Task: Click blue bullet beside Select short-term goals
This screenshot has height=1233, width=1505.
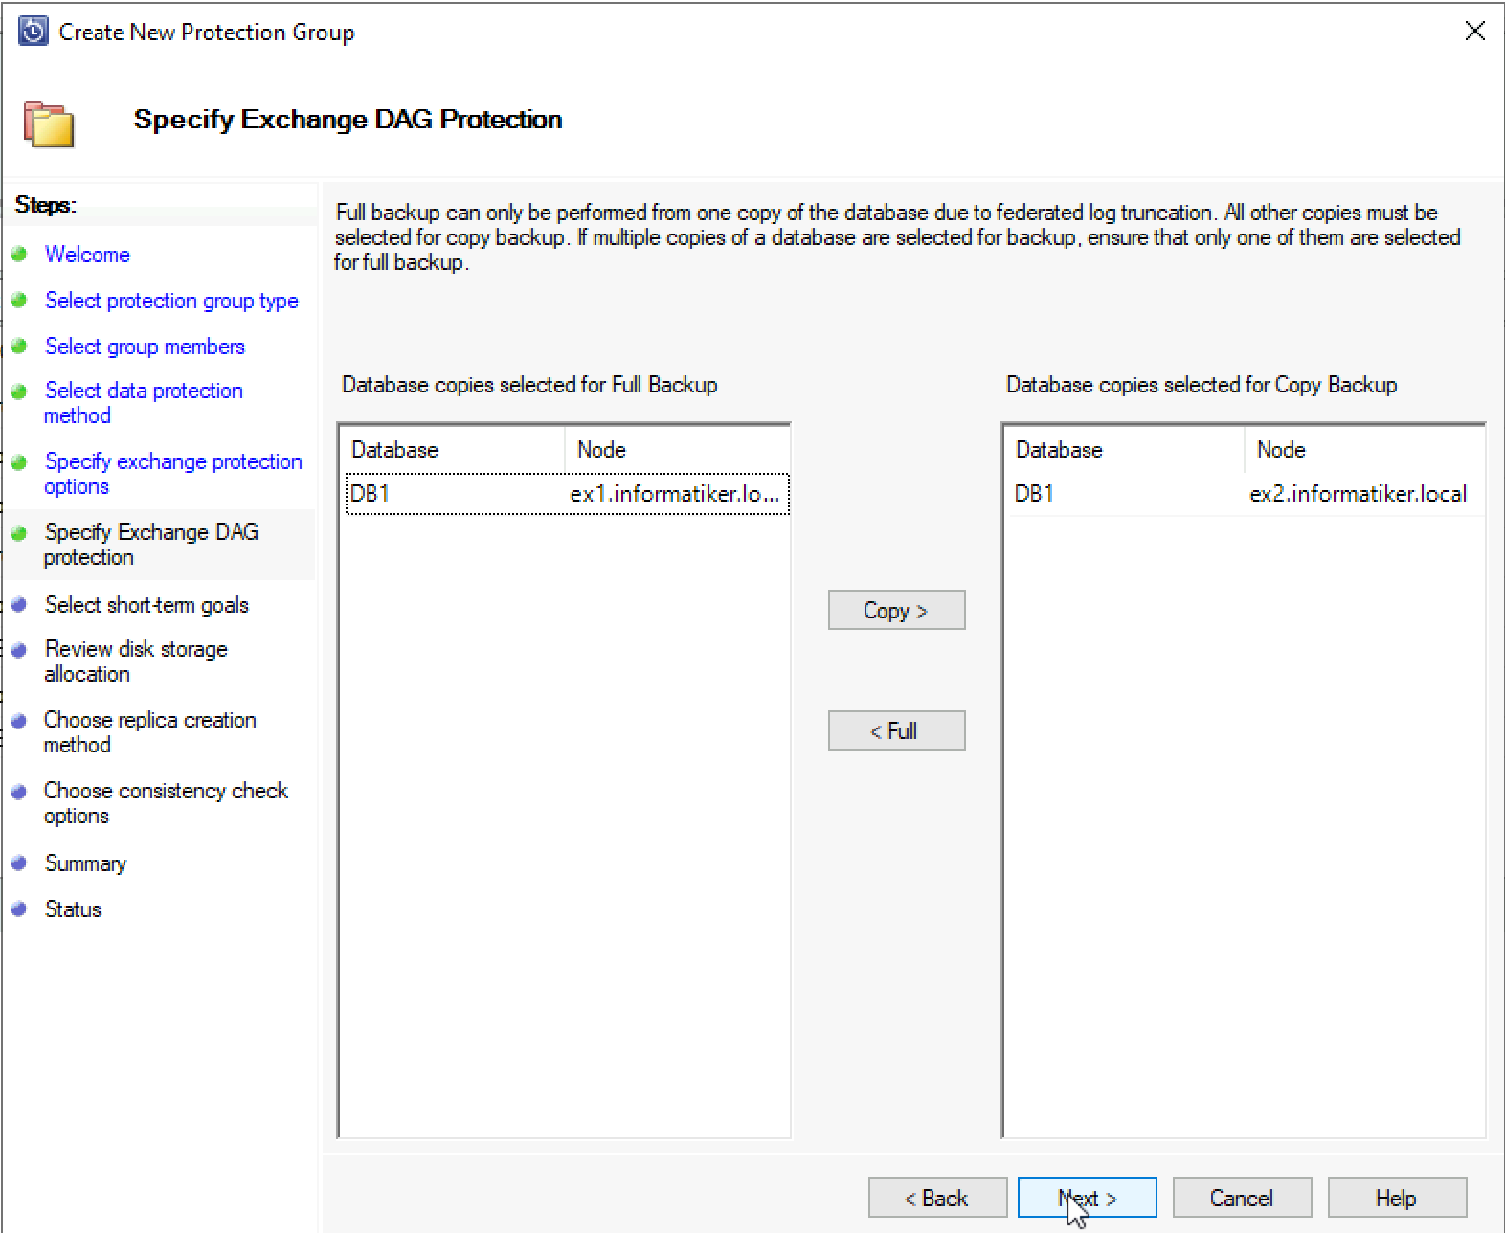Action: pyautogui.click(x=18, y=605)
